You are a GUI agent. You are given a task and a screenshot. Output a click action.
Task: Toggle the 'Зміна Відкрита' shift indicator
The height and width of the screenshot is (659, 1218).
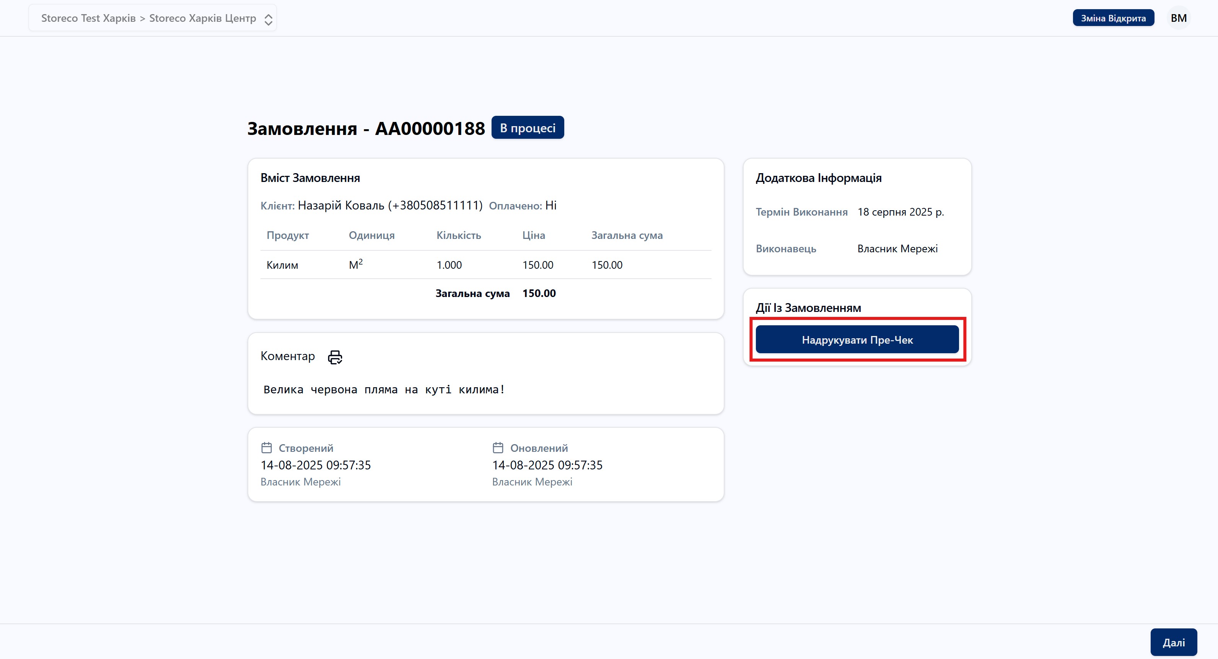point(1113,18)
